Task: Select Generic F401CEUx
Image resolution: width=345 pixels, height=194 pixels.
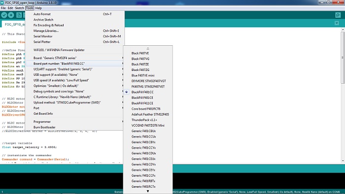Action: coord(148,159)
